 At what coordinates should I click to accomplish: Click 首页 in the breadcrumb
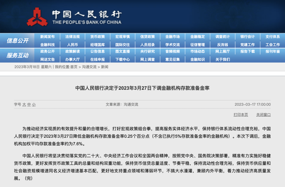(x=74, y=67)
